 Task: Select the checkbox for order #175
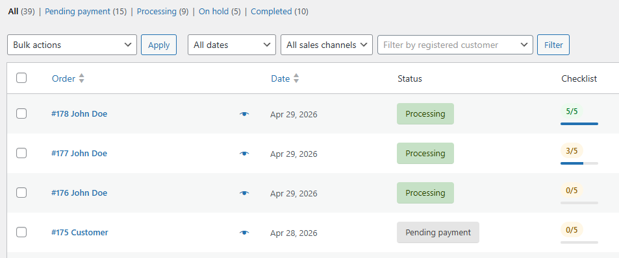point(21,233)
